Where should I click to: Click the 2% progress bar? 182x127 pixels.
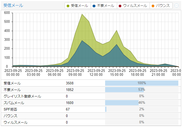(x=142, y=109)
